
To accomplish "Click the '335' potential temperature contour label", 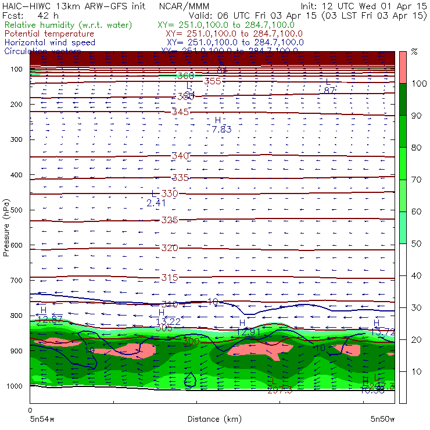I will [180, 177].
